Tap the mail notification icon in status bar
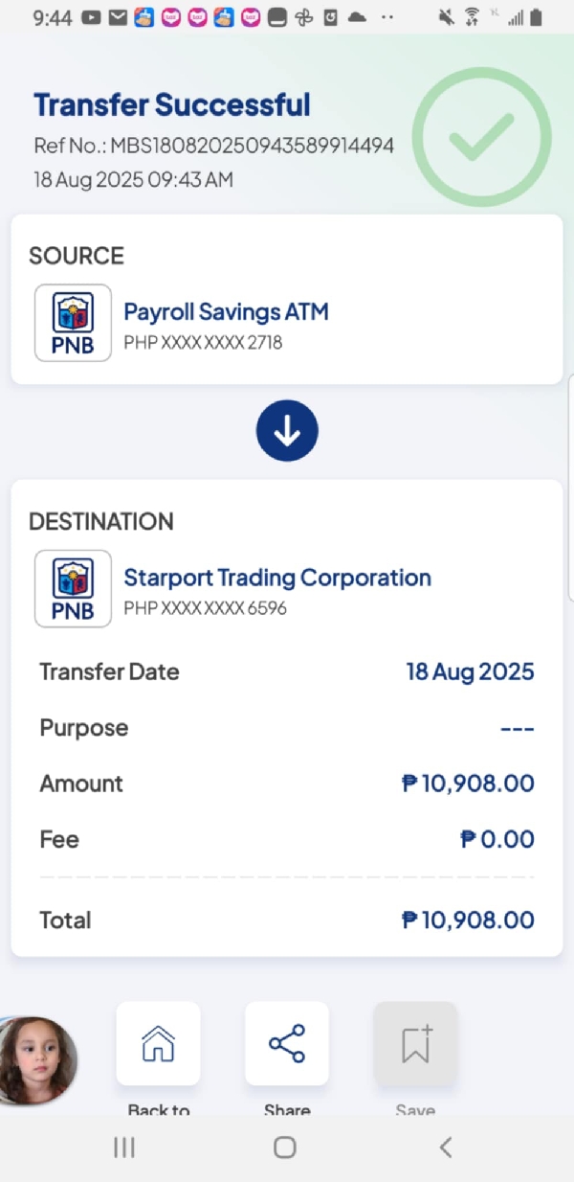The image size is (574, 1182). [x=118, y=17]
